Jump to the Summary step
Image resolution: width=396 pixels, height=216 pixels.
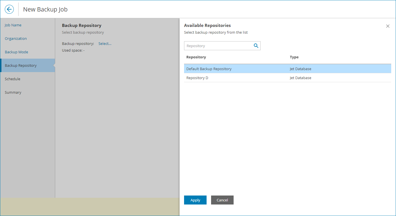coord(13,92)
